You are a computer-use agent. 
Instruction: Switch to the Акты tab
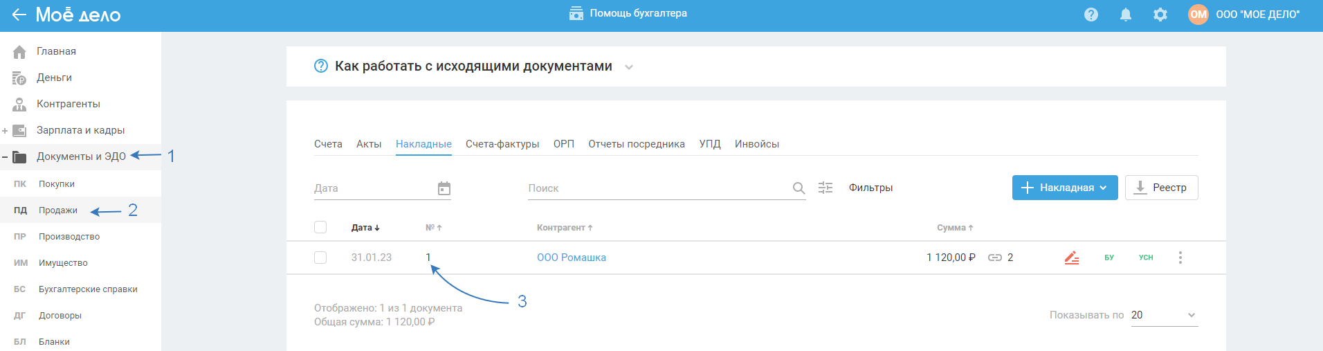click(369, 144)
